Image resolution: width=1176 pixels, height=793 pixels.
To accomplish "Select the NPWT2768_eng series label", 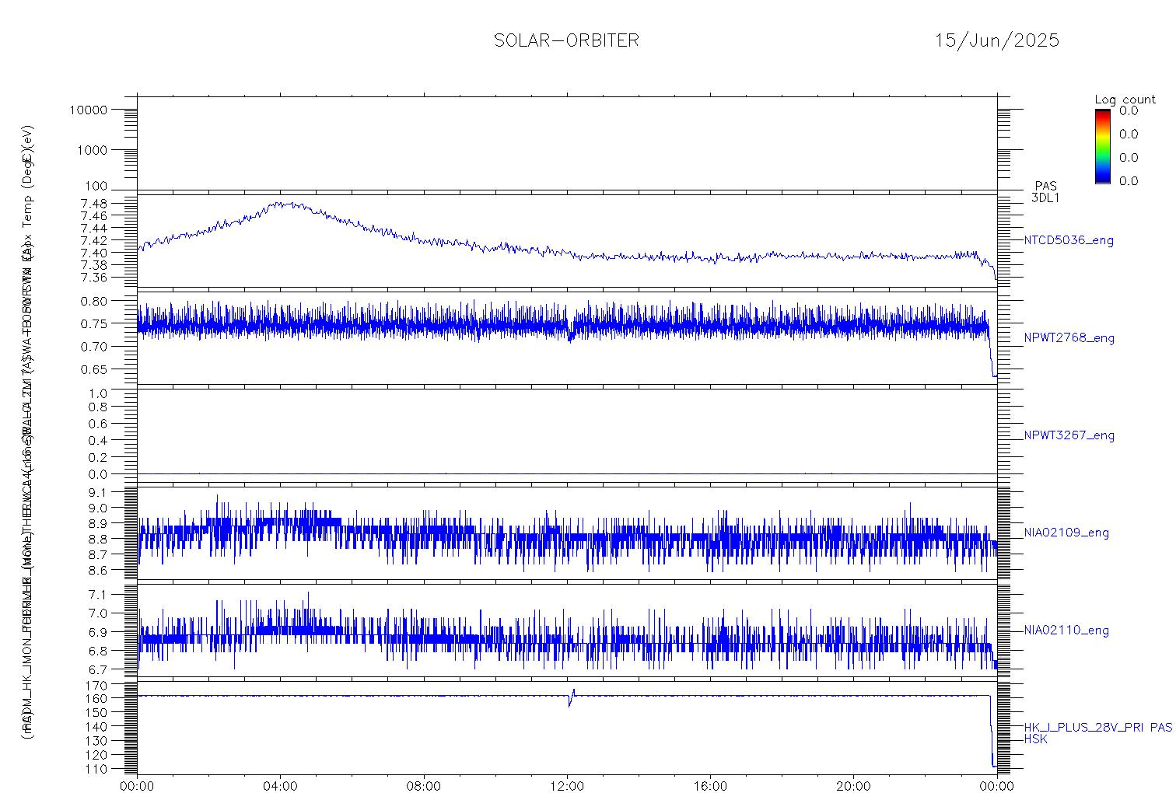I will tap(1069, 338).
